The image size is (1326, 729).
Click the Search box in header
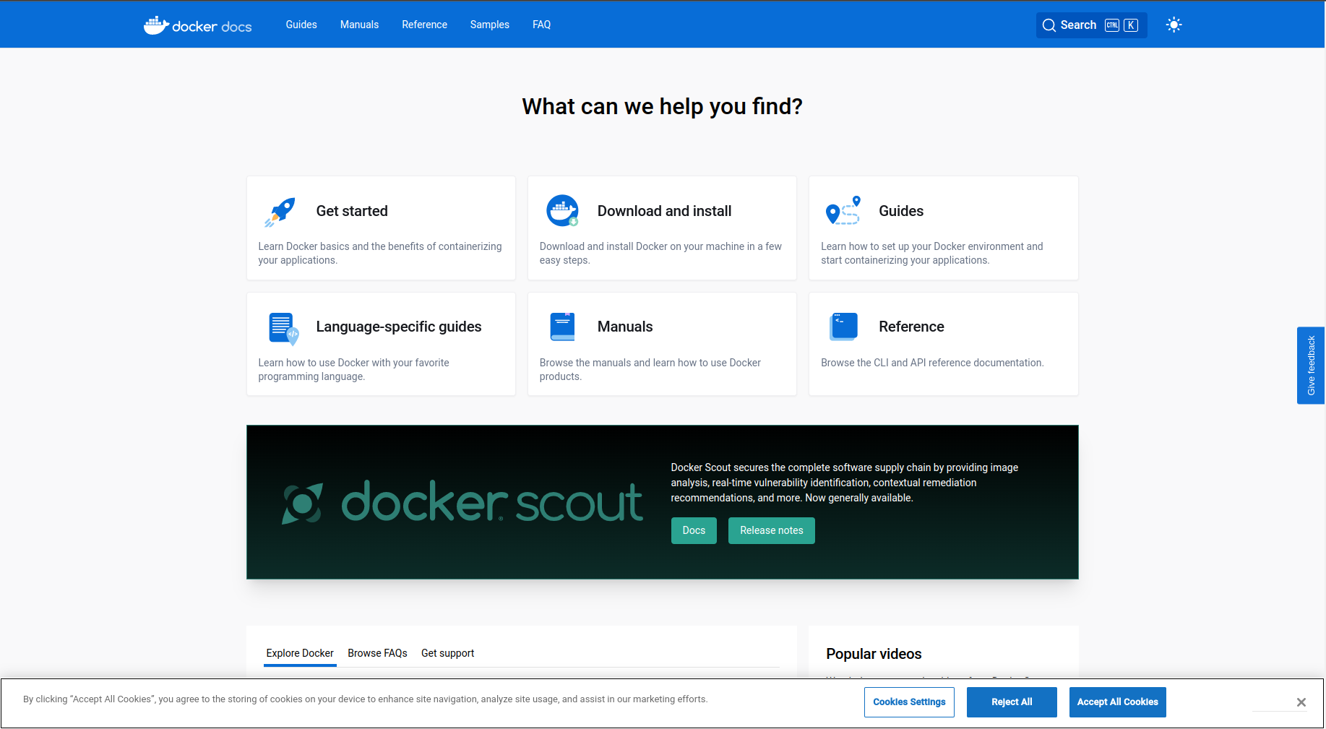pos(1091,25)
